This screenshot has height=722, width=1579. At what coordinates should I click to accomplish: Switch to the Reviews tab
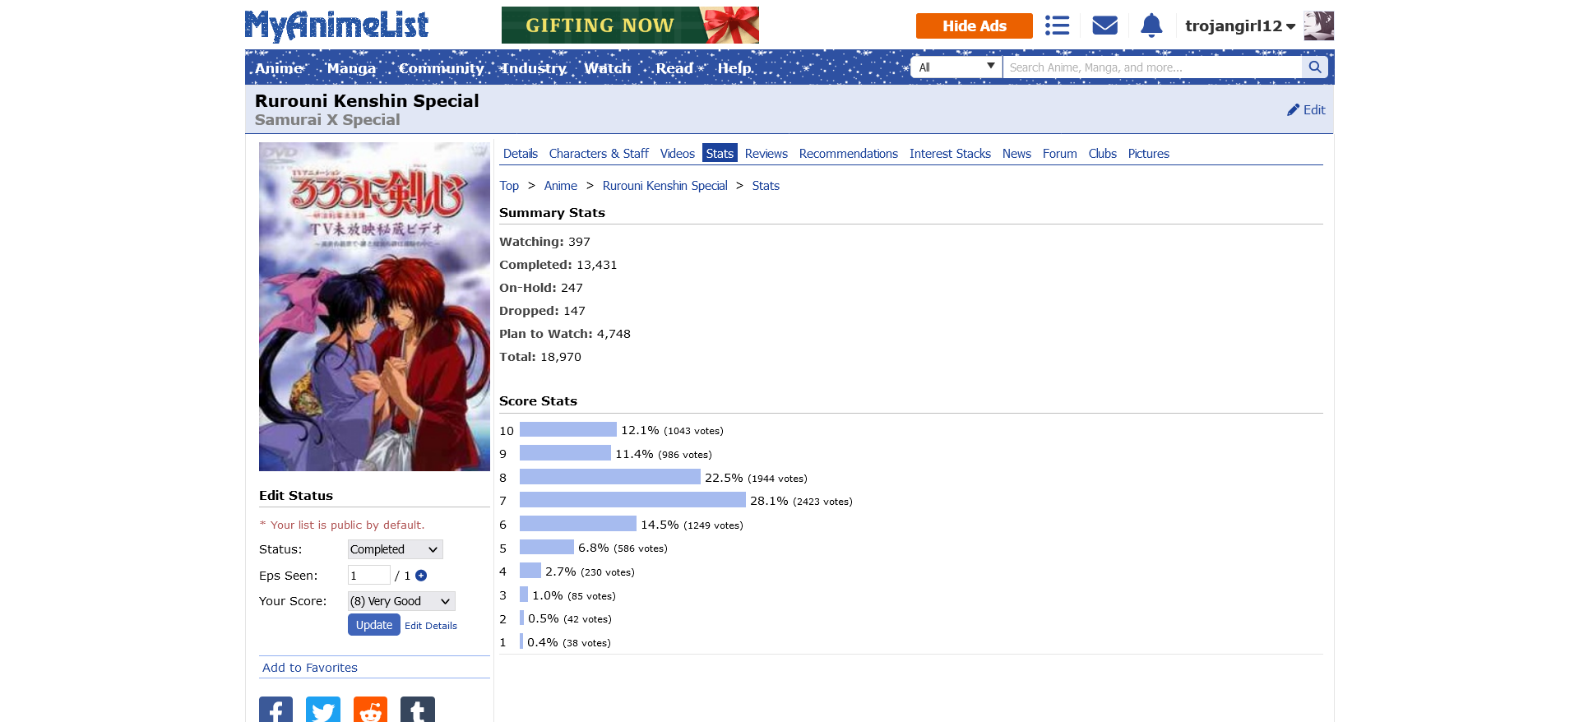[x=766, y=154]
